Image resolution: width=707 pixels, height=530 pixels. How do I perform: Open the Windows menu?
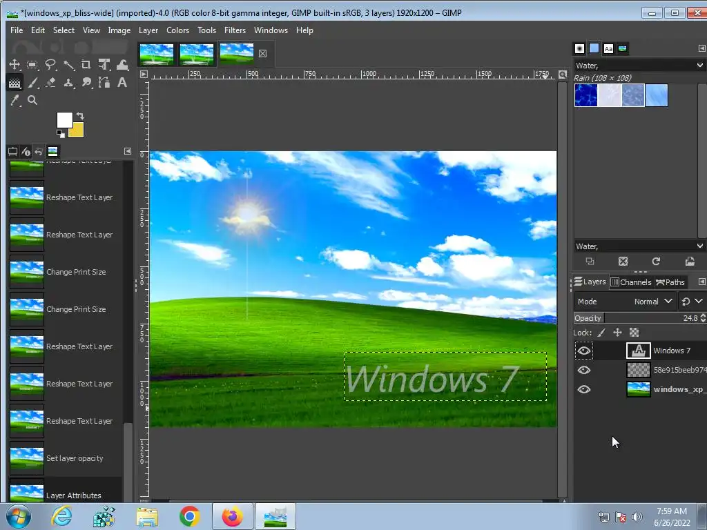click(x=271, y=30)
